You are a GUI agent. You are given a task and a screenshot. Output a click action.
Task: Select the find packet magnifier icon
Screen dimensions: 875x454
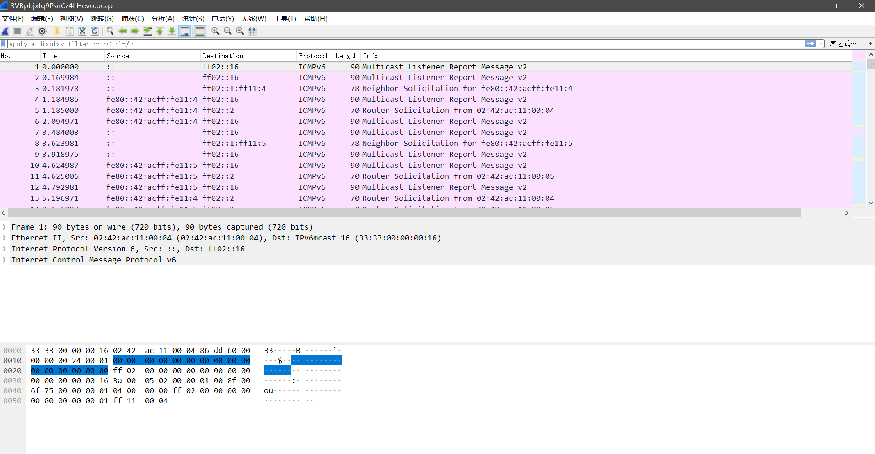pyautogui.click(x=110, y=31)
